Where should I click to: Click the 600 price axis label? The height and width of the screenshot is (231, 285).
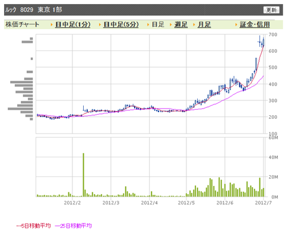[273, 51]
